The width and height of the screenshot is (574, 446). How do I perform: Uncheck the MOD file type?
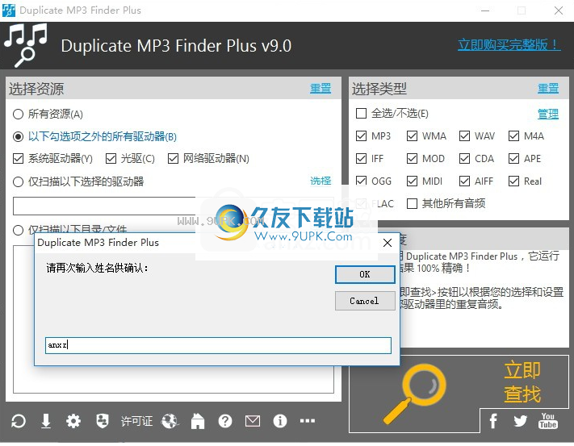(413, 159)
